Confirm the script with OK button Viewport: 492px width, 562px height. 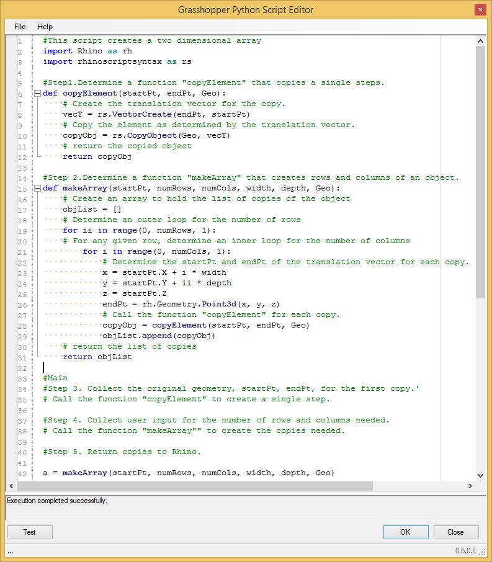pos(406,532)
